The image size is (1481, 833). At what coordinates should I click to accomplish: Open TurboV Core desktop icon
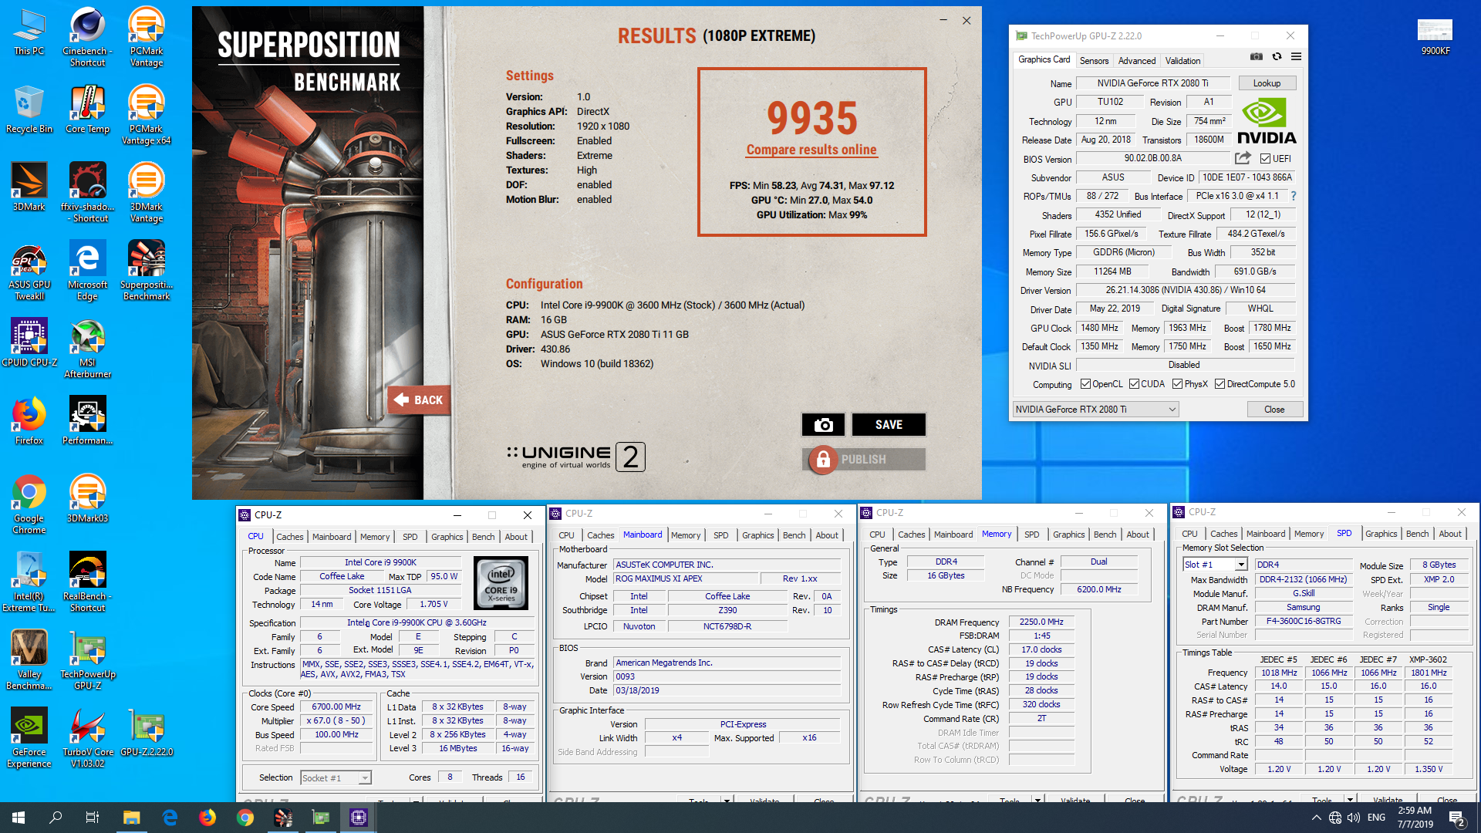coord(87,738)
